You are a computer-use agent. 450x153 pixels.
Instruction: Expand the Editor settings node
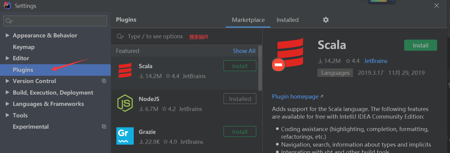pos(8,58)
